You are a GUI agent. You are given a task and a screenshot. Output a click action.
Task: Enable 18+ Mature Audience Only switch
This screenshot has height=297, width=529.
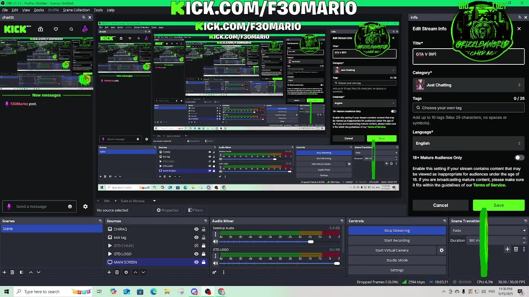[x=519, y=158]
